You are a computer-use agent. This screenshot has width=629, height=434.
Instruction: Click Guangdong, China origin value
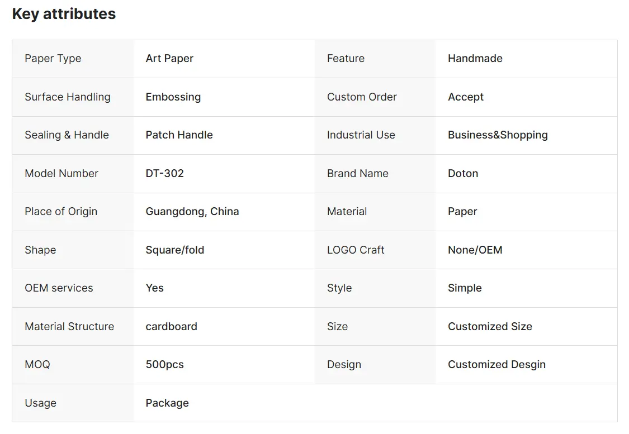pyautogui.click(x=192, y=212)
